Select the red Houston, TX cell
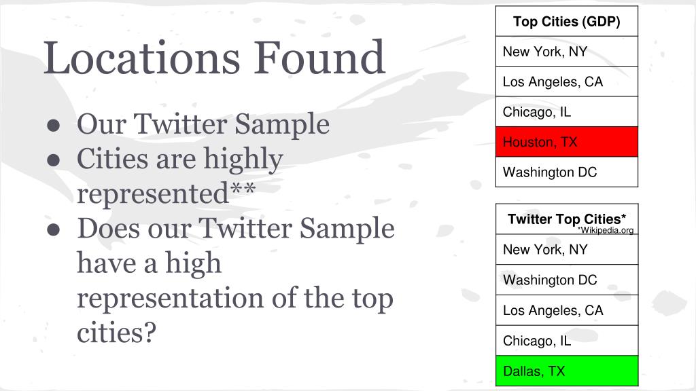Screen dimensions: 696x391 567,142
